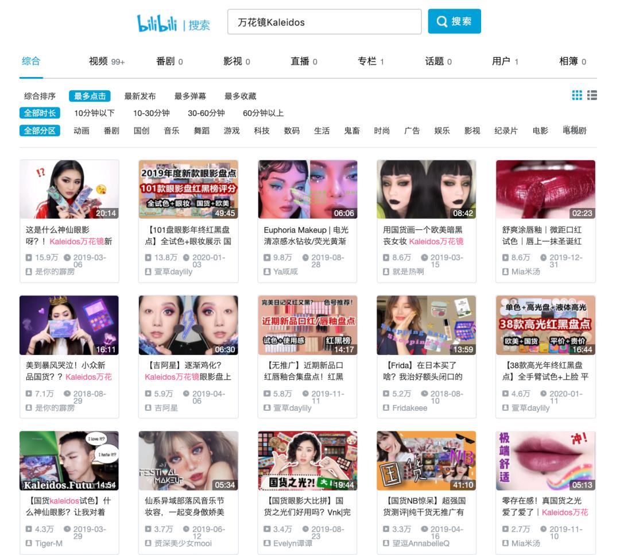The image size is (620, 555).
Task: Visit uploader Tiger-M profile
Action: 49,543
